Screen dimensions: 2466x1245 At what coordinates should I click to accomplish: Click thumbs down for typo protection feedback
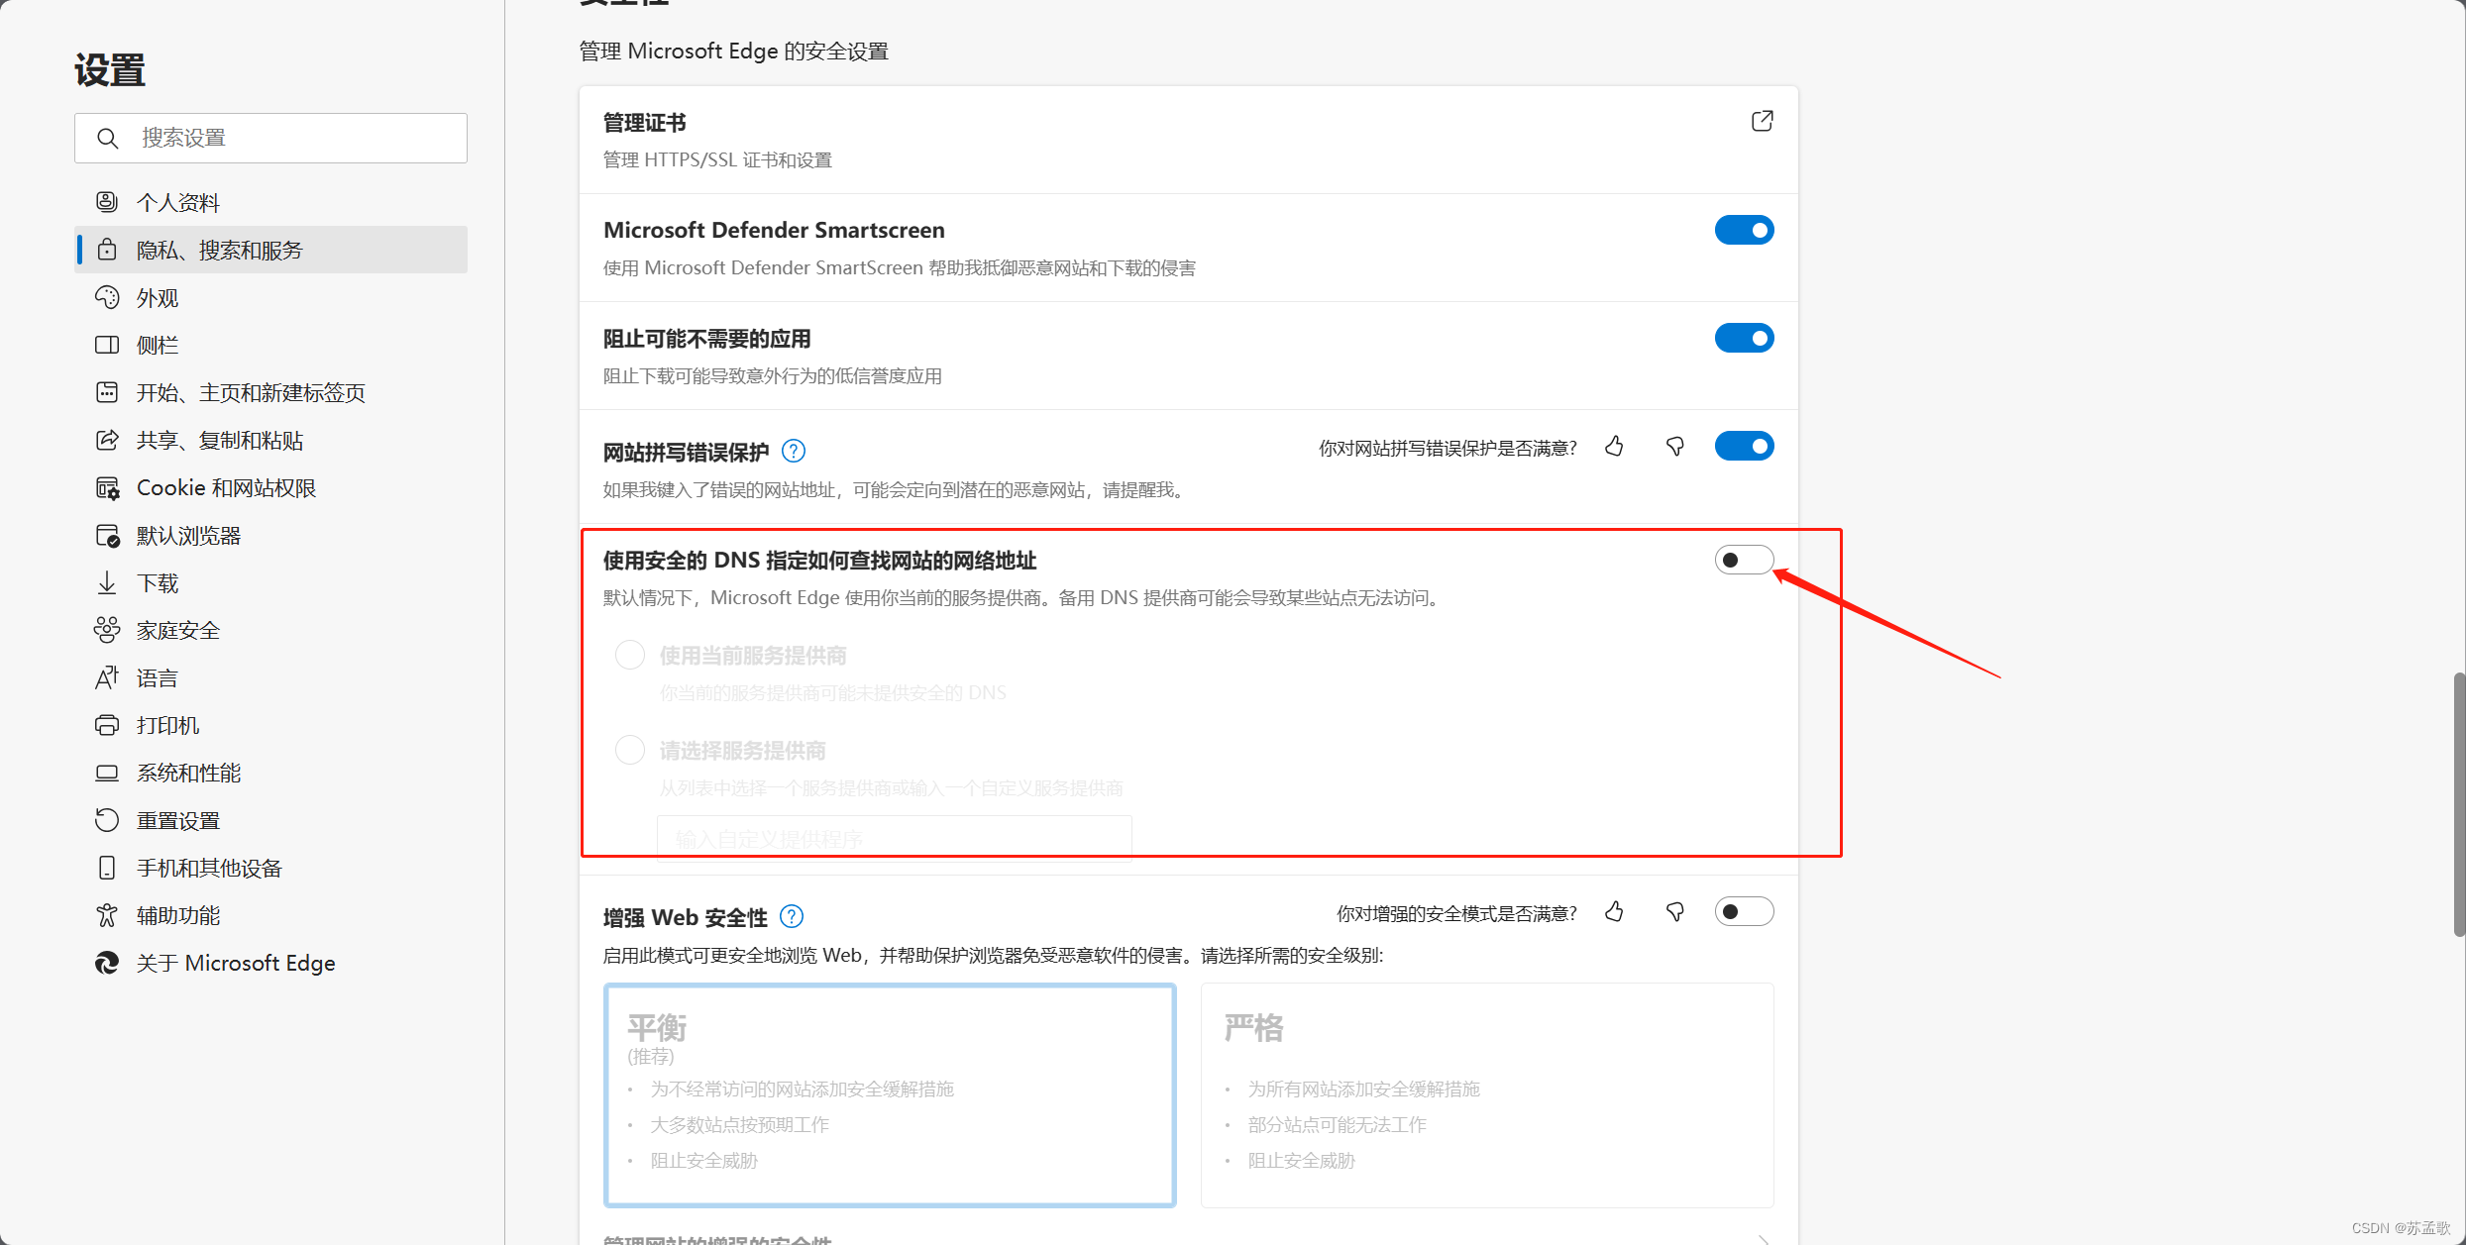coord(1674,447)
